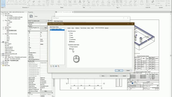Cancel the Modify DWG/DXF Export Setup dialog
This screenshot has width=172, height=97.
coord(128,71)
